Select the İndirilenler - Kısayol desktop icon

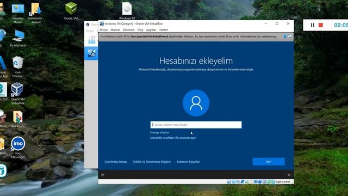pyautogui.click(x=36, y=13)
